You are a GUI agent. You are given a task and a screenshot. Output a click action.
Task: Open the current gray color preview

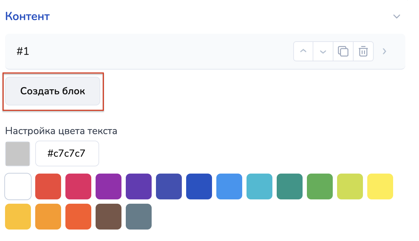(x=18, y=153)
